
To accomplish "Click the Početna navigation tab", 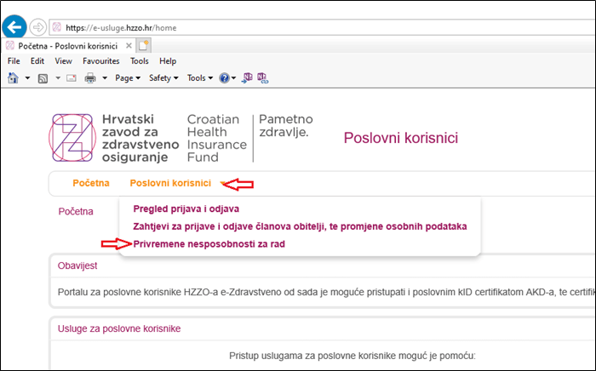I will click(91, 183).
